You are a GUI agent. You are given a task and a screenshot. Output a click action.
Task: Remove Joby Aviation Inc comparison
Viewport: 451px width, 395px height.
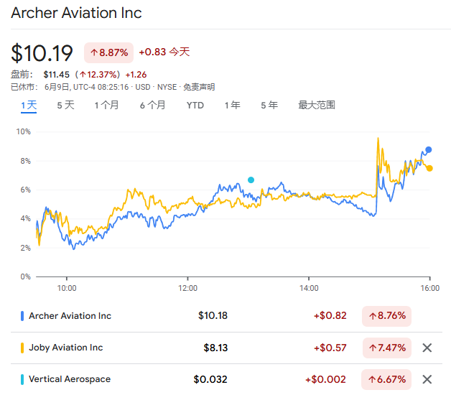[x=427, y=348]
